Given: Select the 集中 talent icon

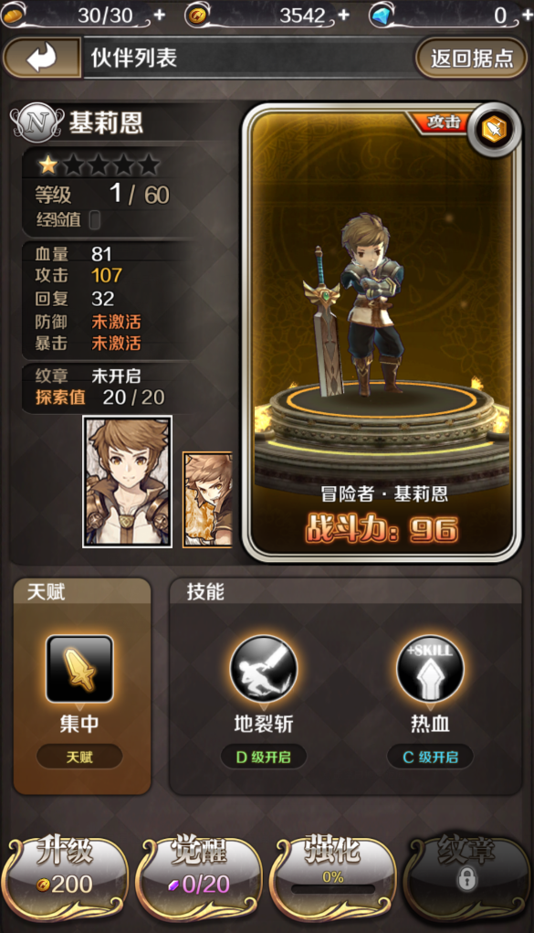Looking at the screenshot, I should pyautogui.click(x=79, y=668).
